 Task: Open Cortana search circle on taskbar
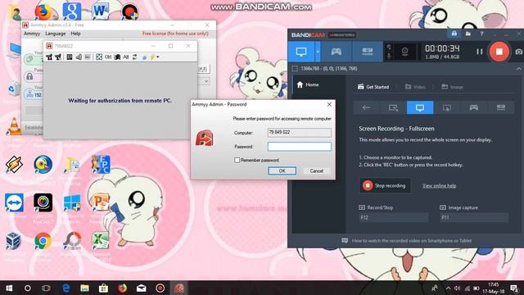point(28,288)
